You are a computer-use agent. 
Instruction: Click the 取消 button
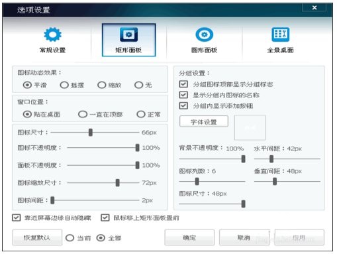pyautogui.click(x=244, y=237)
